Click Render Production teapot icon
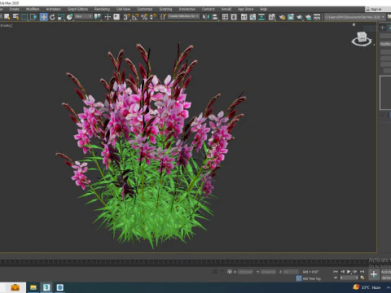The width and height of the screenshot is (391, 293). [299, 17]
